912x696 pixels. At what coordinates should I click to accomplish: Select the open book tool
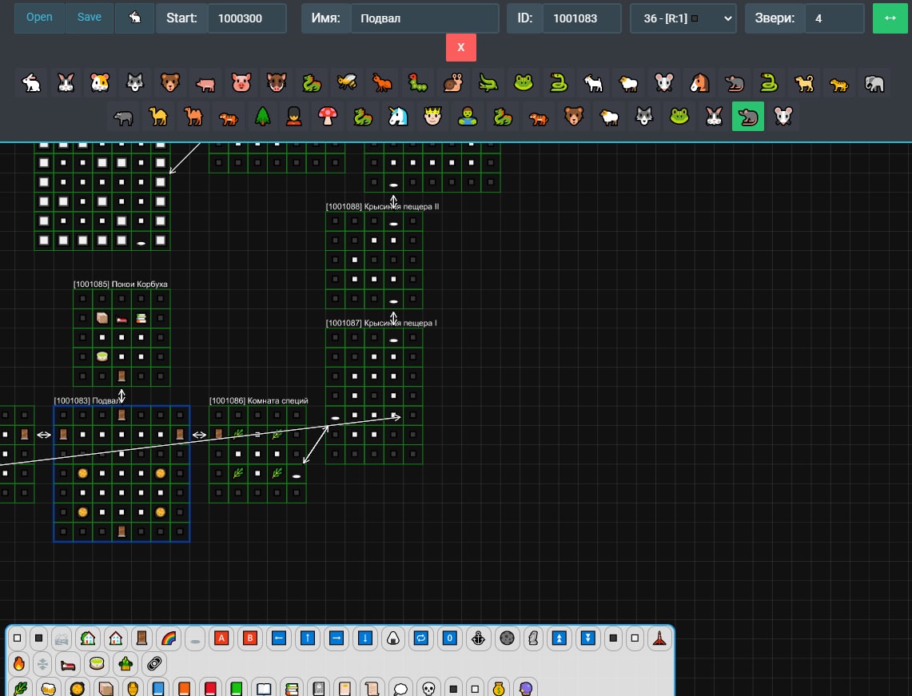[x=264, y=689]
